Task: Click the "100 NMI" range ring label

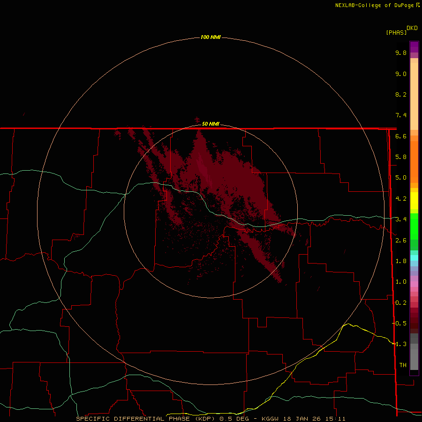Action: [211, 37]
